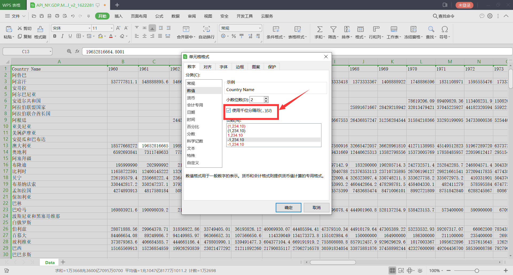513x275 pixels.
Task: Click the increase font size icon
Action: [118, 28]
